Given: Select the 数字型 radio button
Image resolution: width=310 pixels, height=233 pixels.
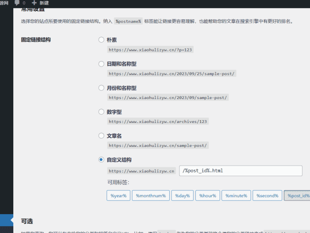Looking at the screenshot, I should point(101,112).
